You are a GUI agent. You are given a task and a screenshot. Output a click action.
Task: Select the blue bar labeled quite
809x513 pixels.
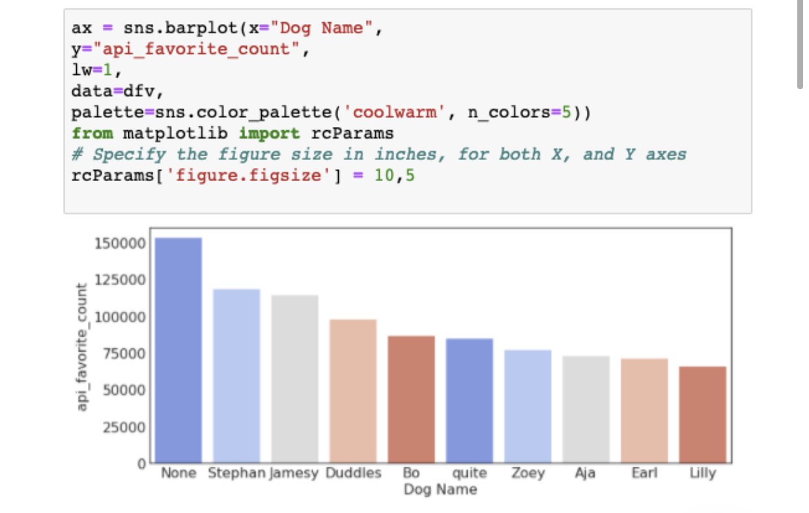[x=469, y=400]
